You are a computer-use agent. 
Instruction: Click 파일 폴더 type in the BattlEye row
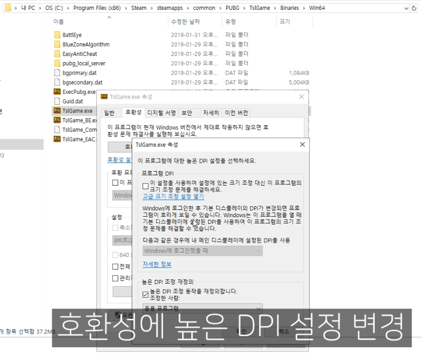click(236, 35)
